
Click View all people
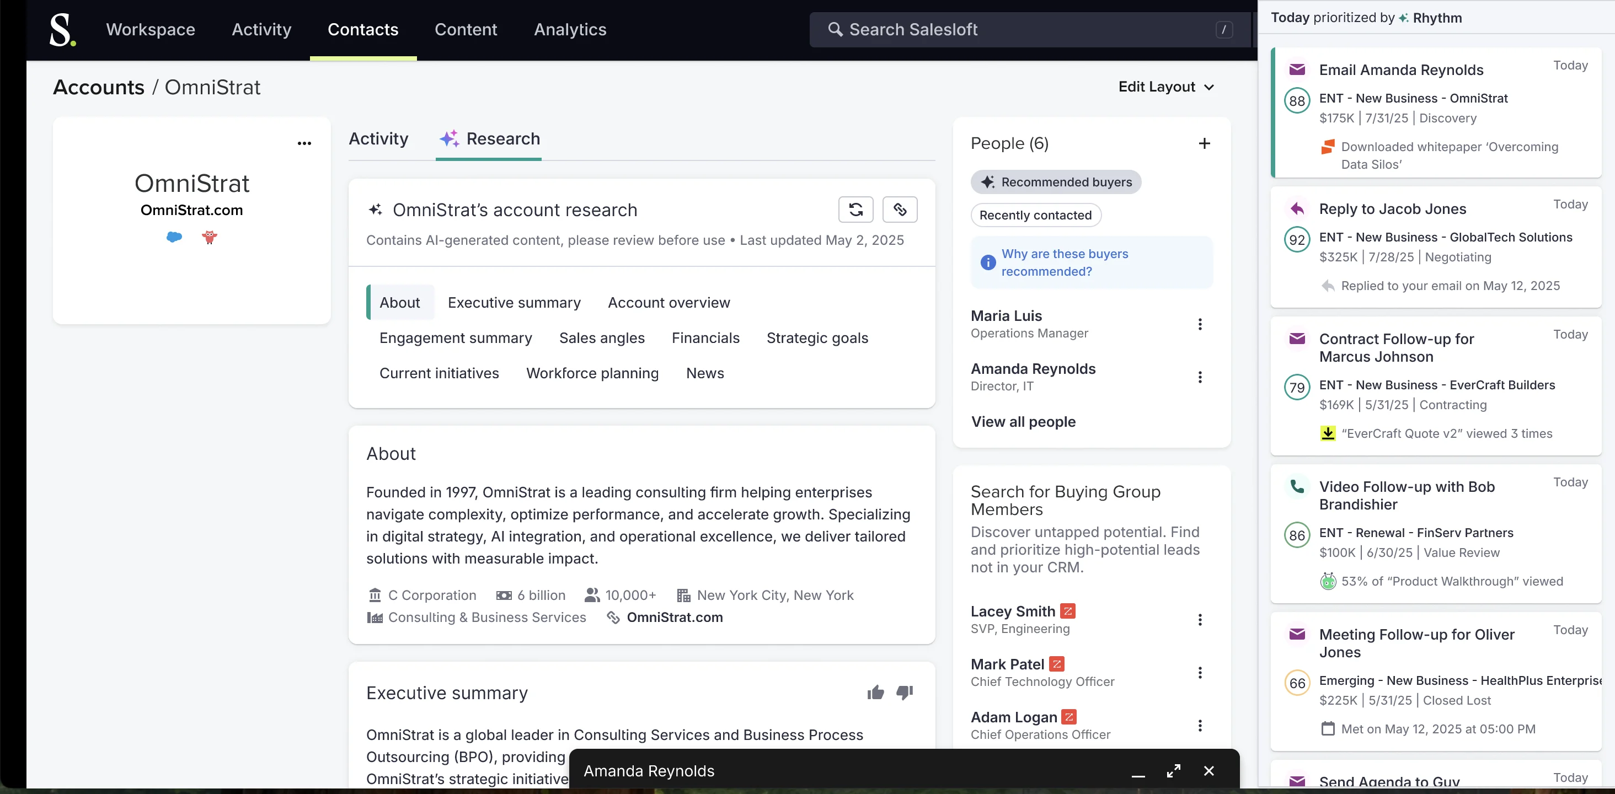[x=1023, y=422]
